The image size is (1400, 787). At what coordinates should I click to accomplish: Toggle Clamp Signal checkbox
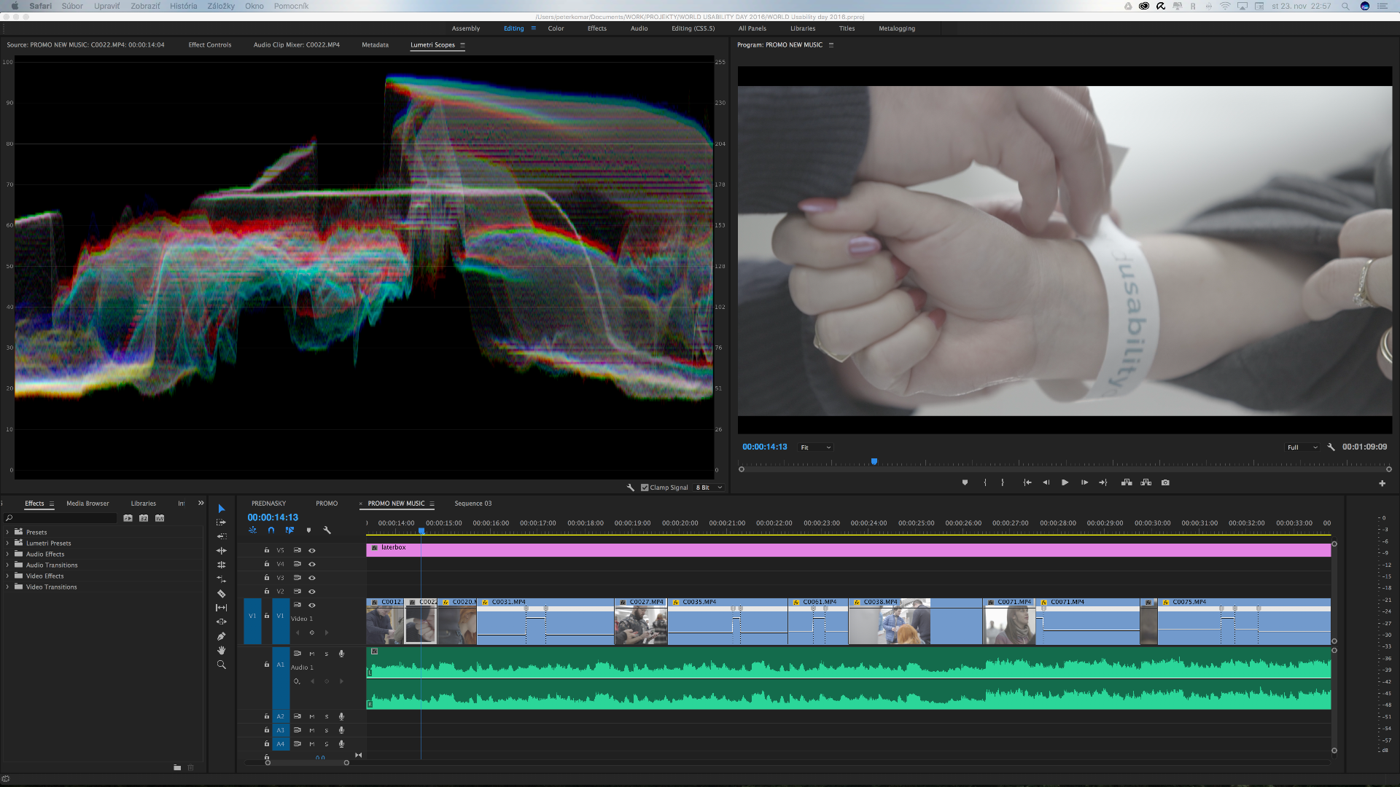[x=645, y=488]
